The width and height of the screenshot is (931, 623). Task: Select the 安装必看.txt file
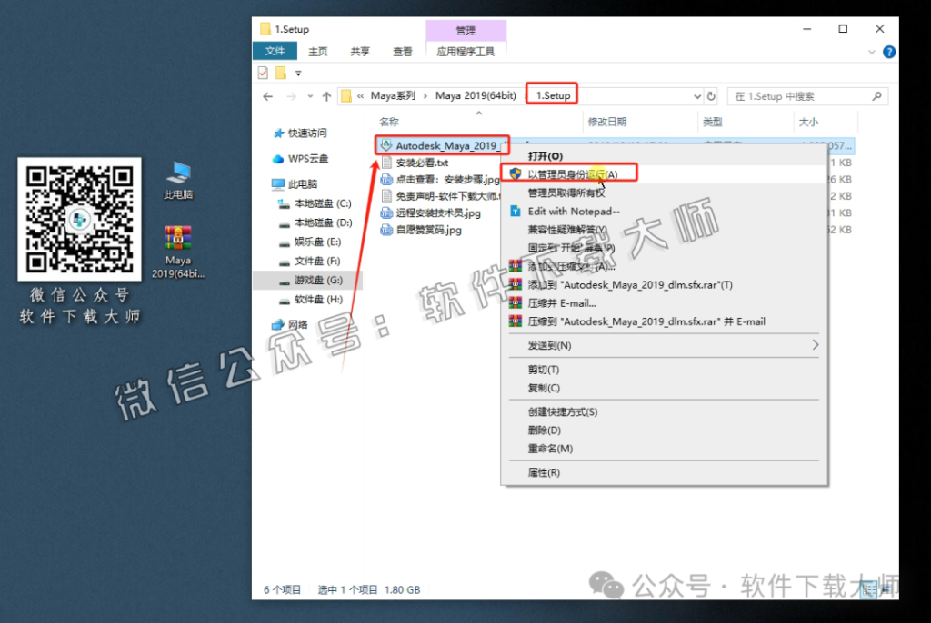[415, 163]
